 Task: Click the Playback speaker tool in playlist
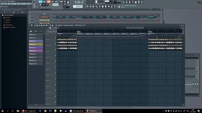point(53,25)
